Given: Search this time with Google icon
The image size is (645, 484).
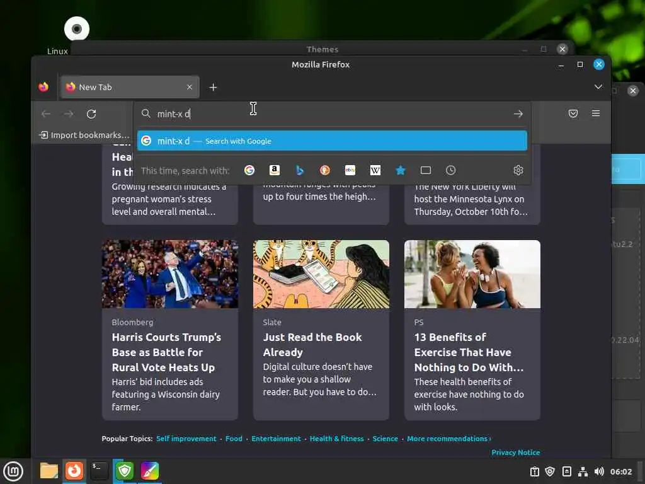Looking at the screenshot, I should (x=249, y=170).
